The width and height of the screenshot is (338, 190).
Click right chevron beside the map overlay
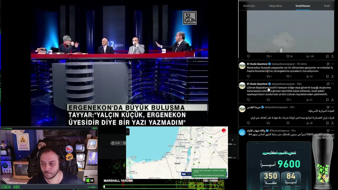[232, 140]
